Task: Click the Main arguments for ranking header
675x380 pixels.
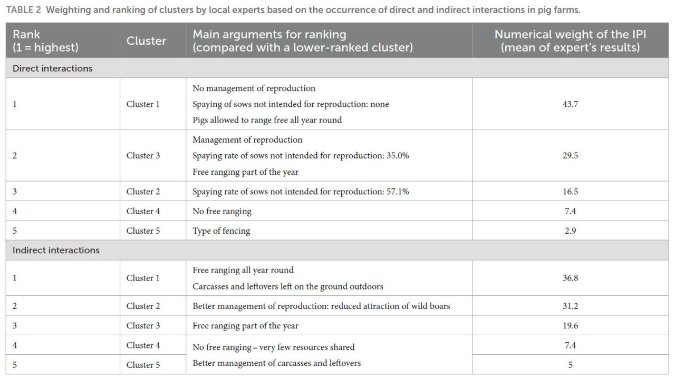Action: [329, 41]
